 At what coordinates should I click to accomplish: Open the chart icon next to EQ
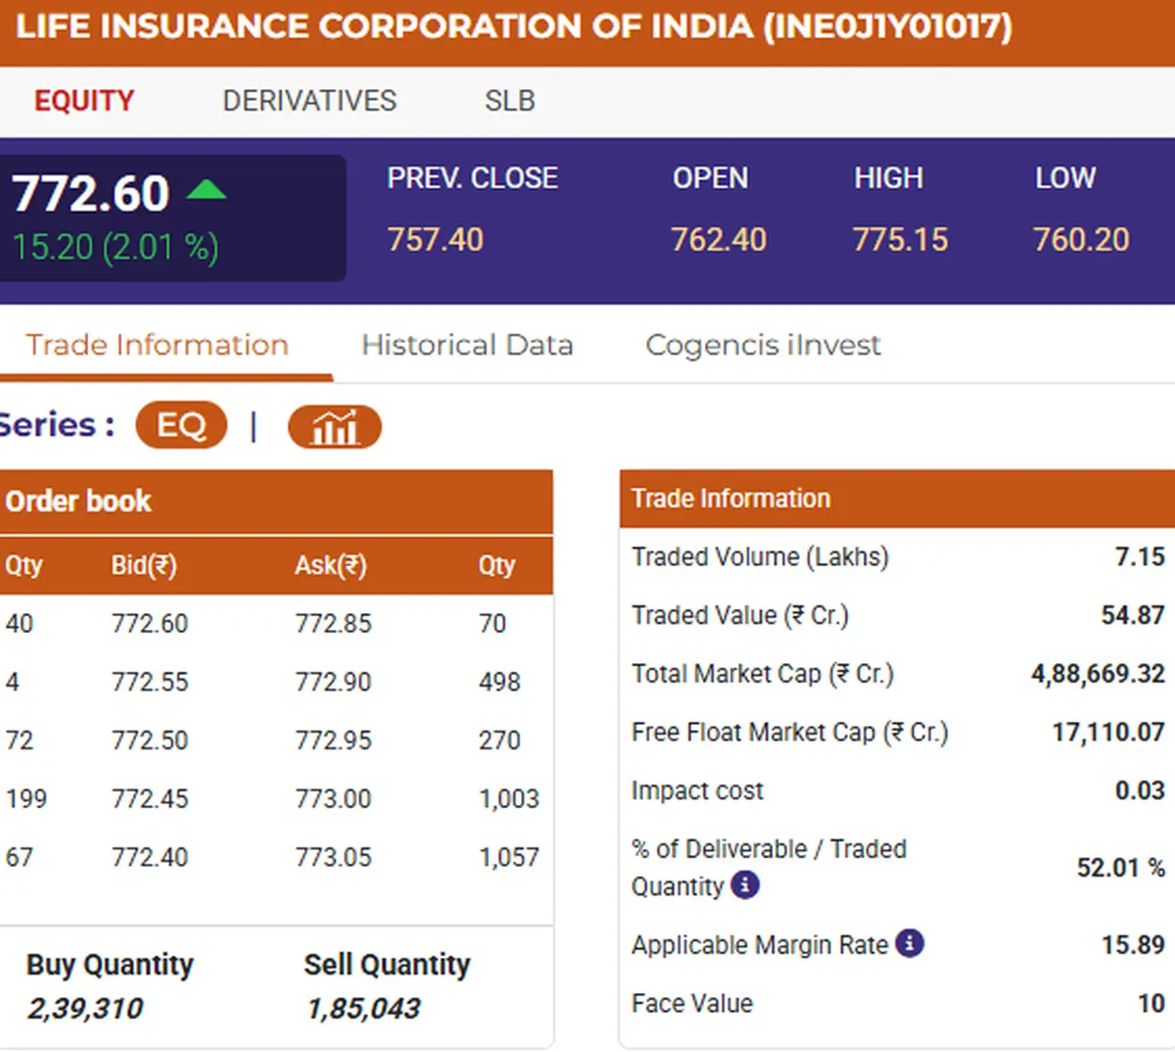(x=334, y=427)
